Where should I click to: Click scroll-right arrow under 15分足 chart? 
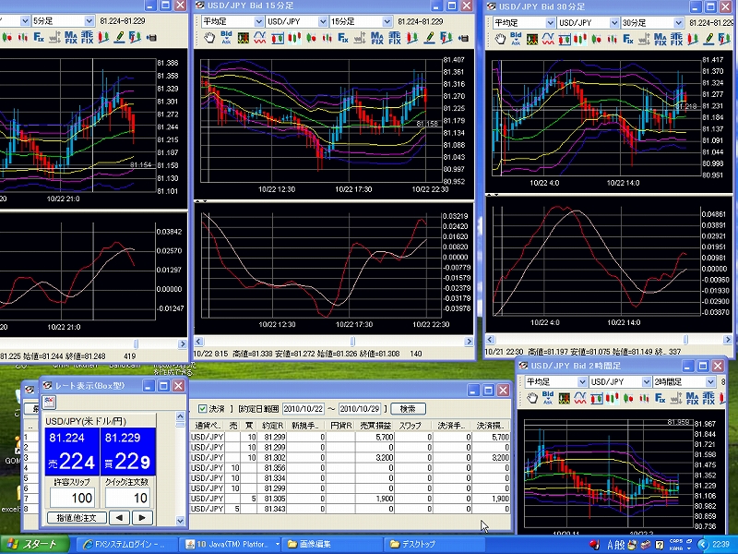[469, 342]
